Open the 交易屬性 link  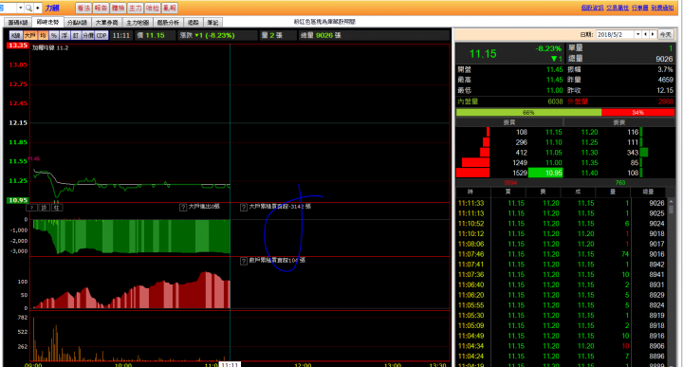pos(618,8)
